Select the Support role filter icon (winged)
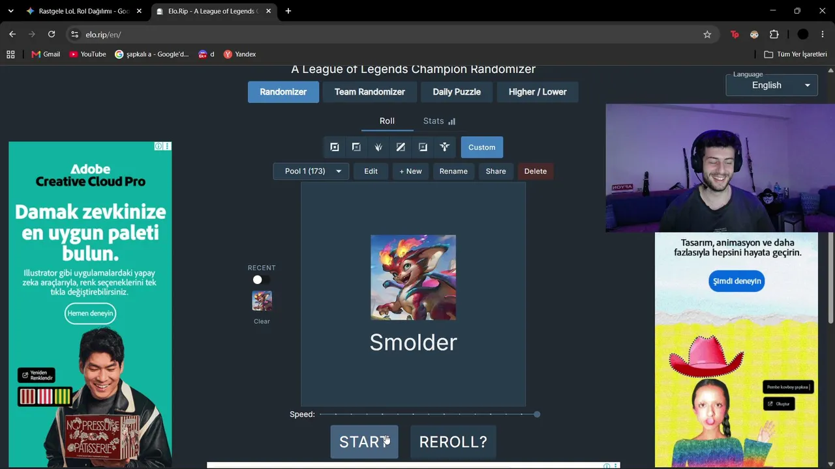Image resolution: width=835 pixels, height=469 pixels. point(445,147)
